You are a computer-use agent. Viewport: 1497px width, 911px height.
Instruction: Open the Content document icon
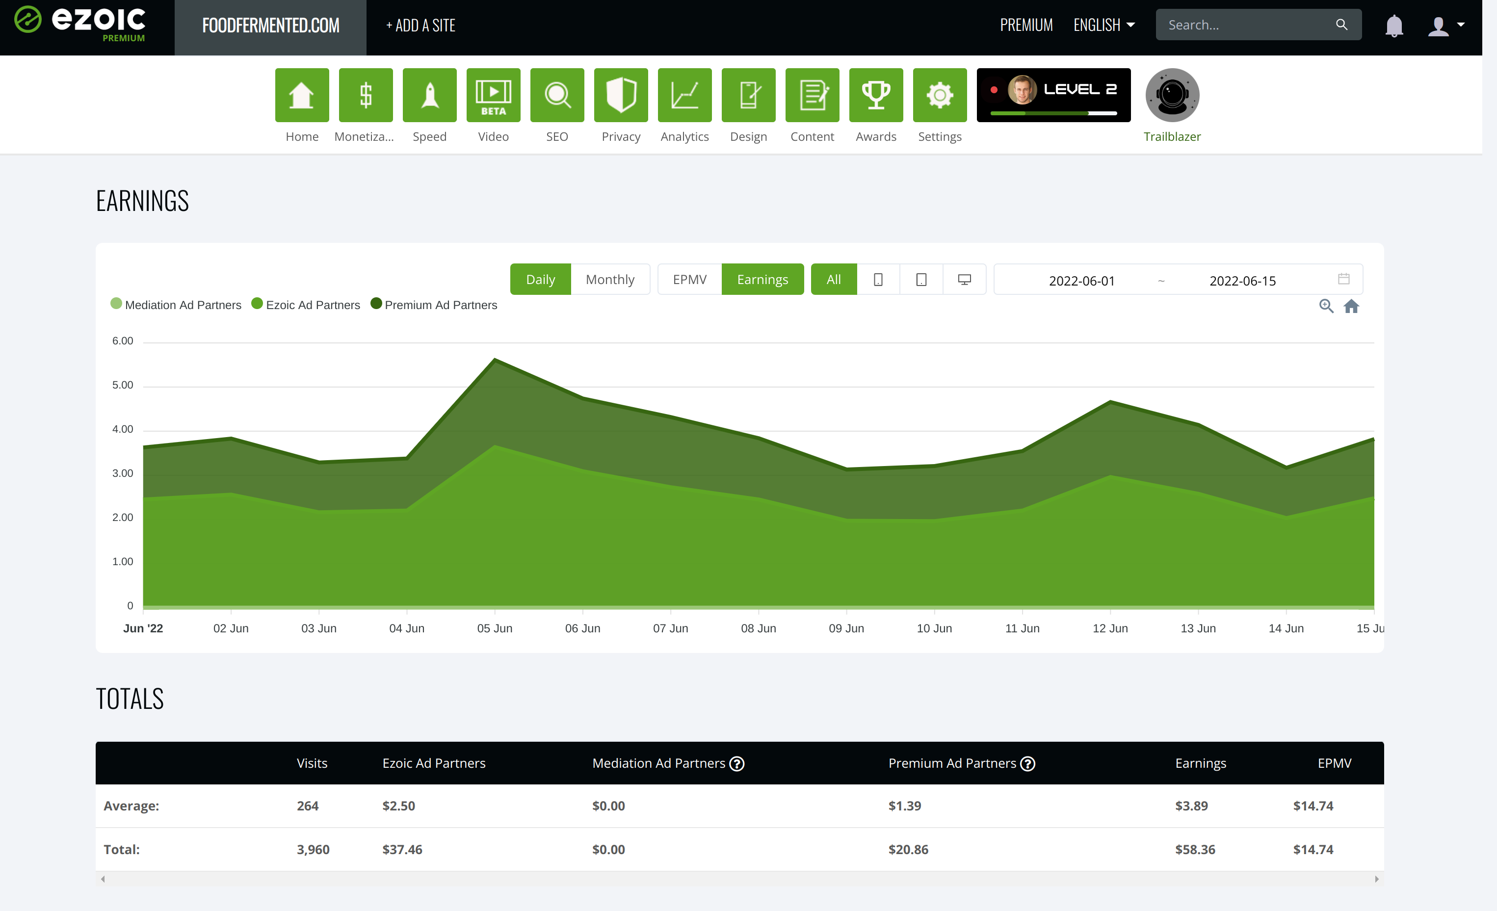tap(813, 95)
